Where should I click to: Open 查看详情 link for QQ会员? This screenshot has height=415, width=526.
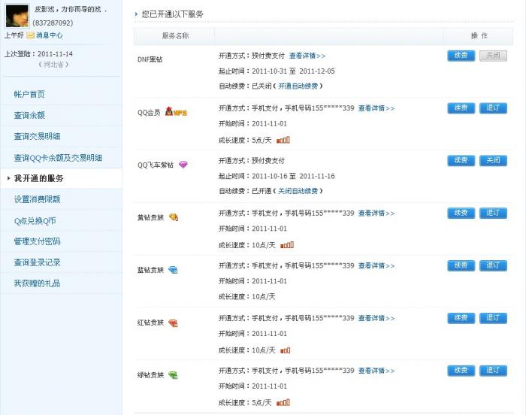(x=376, y=108)
